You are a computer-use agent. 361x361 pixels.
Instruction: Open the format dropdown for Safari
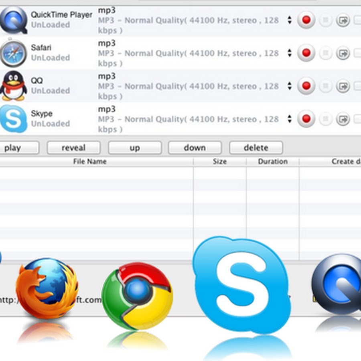pos(290,53)
